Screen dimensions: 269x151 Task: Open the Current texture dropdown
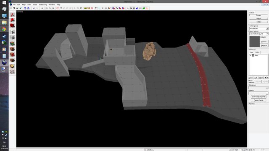258,34
